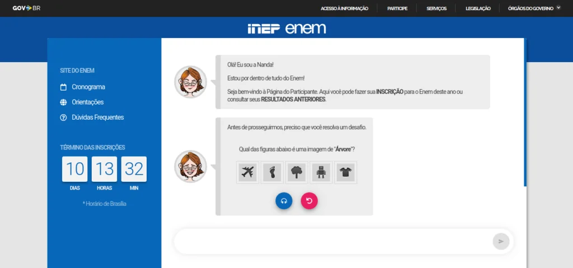573x268 pixels.
Task: Click the "DIAS" countdown label
Action: point(75,189)
